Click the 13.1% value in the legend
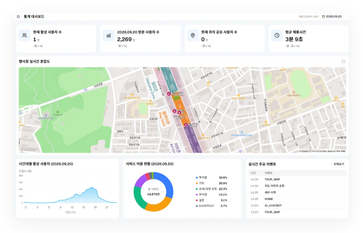 223,195
